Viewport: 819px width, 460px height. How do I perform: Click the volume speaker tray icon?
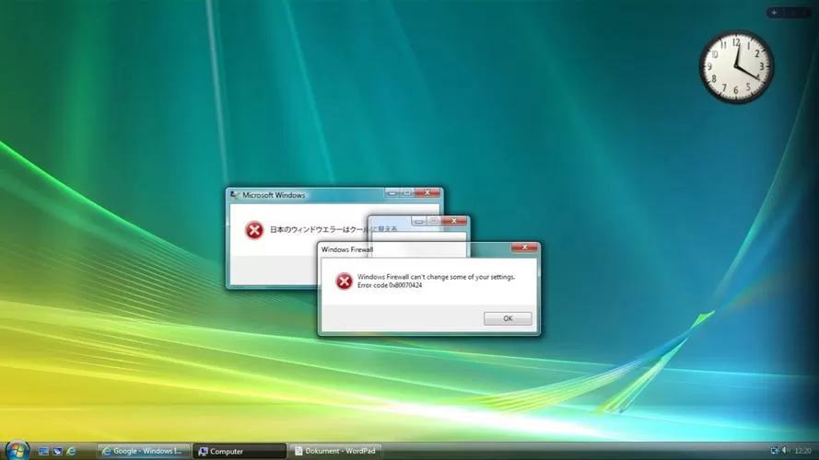(786, 450)
